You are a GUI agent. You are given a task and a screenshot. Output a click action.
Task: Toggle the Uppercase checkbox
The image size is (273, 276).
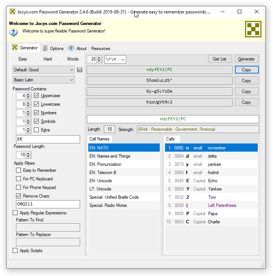pos(36,96)
